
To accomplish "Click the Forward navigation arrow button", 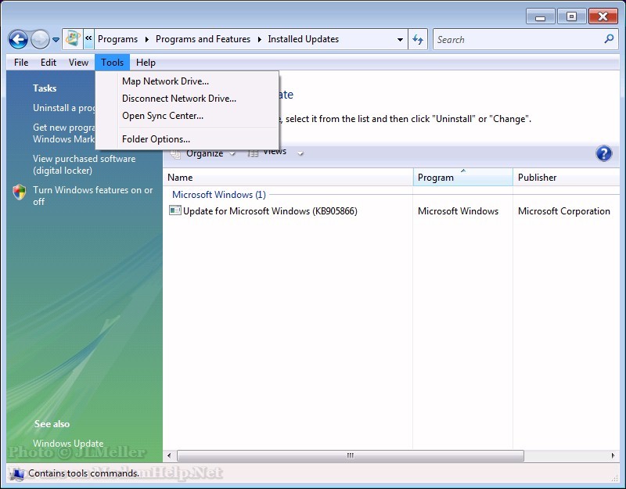I will pyautogui.click(x=40, y=39).
